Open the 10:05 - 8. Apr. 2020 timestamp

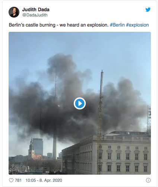pos(44,180)
